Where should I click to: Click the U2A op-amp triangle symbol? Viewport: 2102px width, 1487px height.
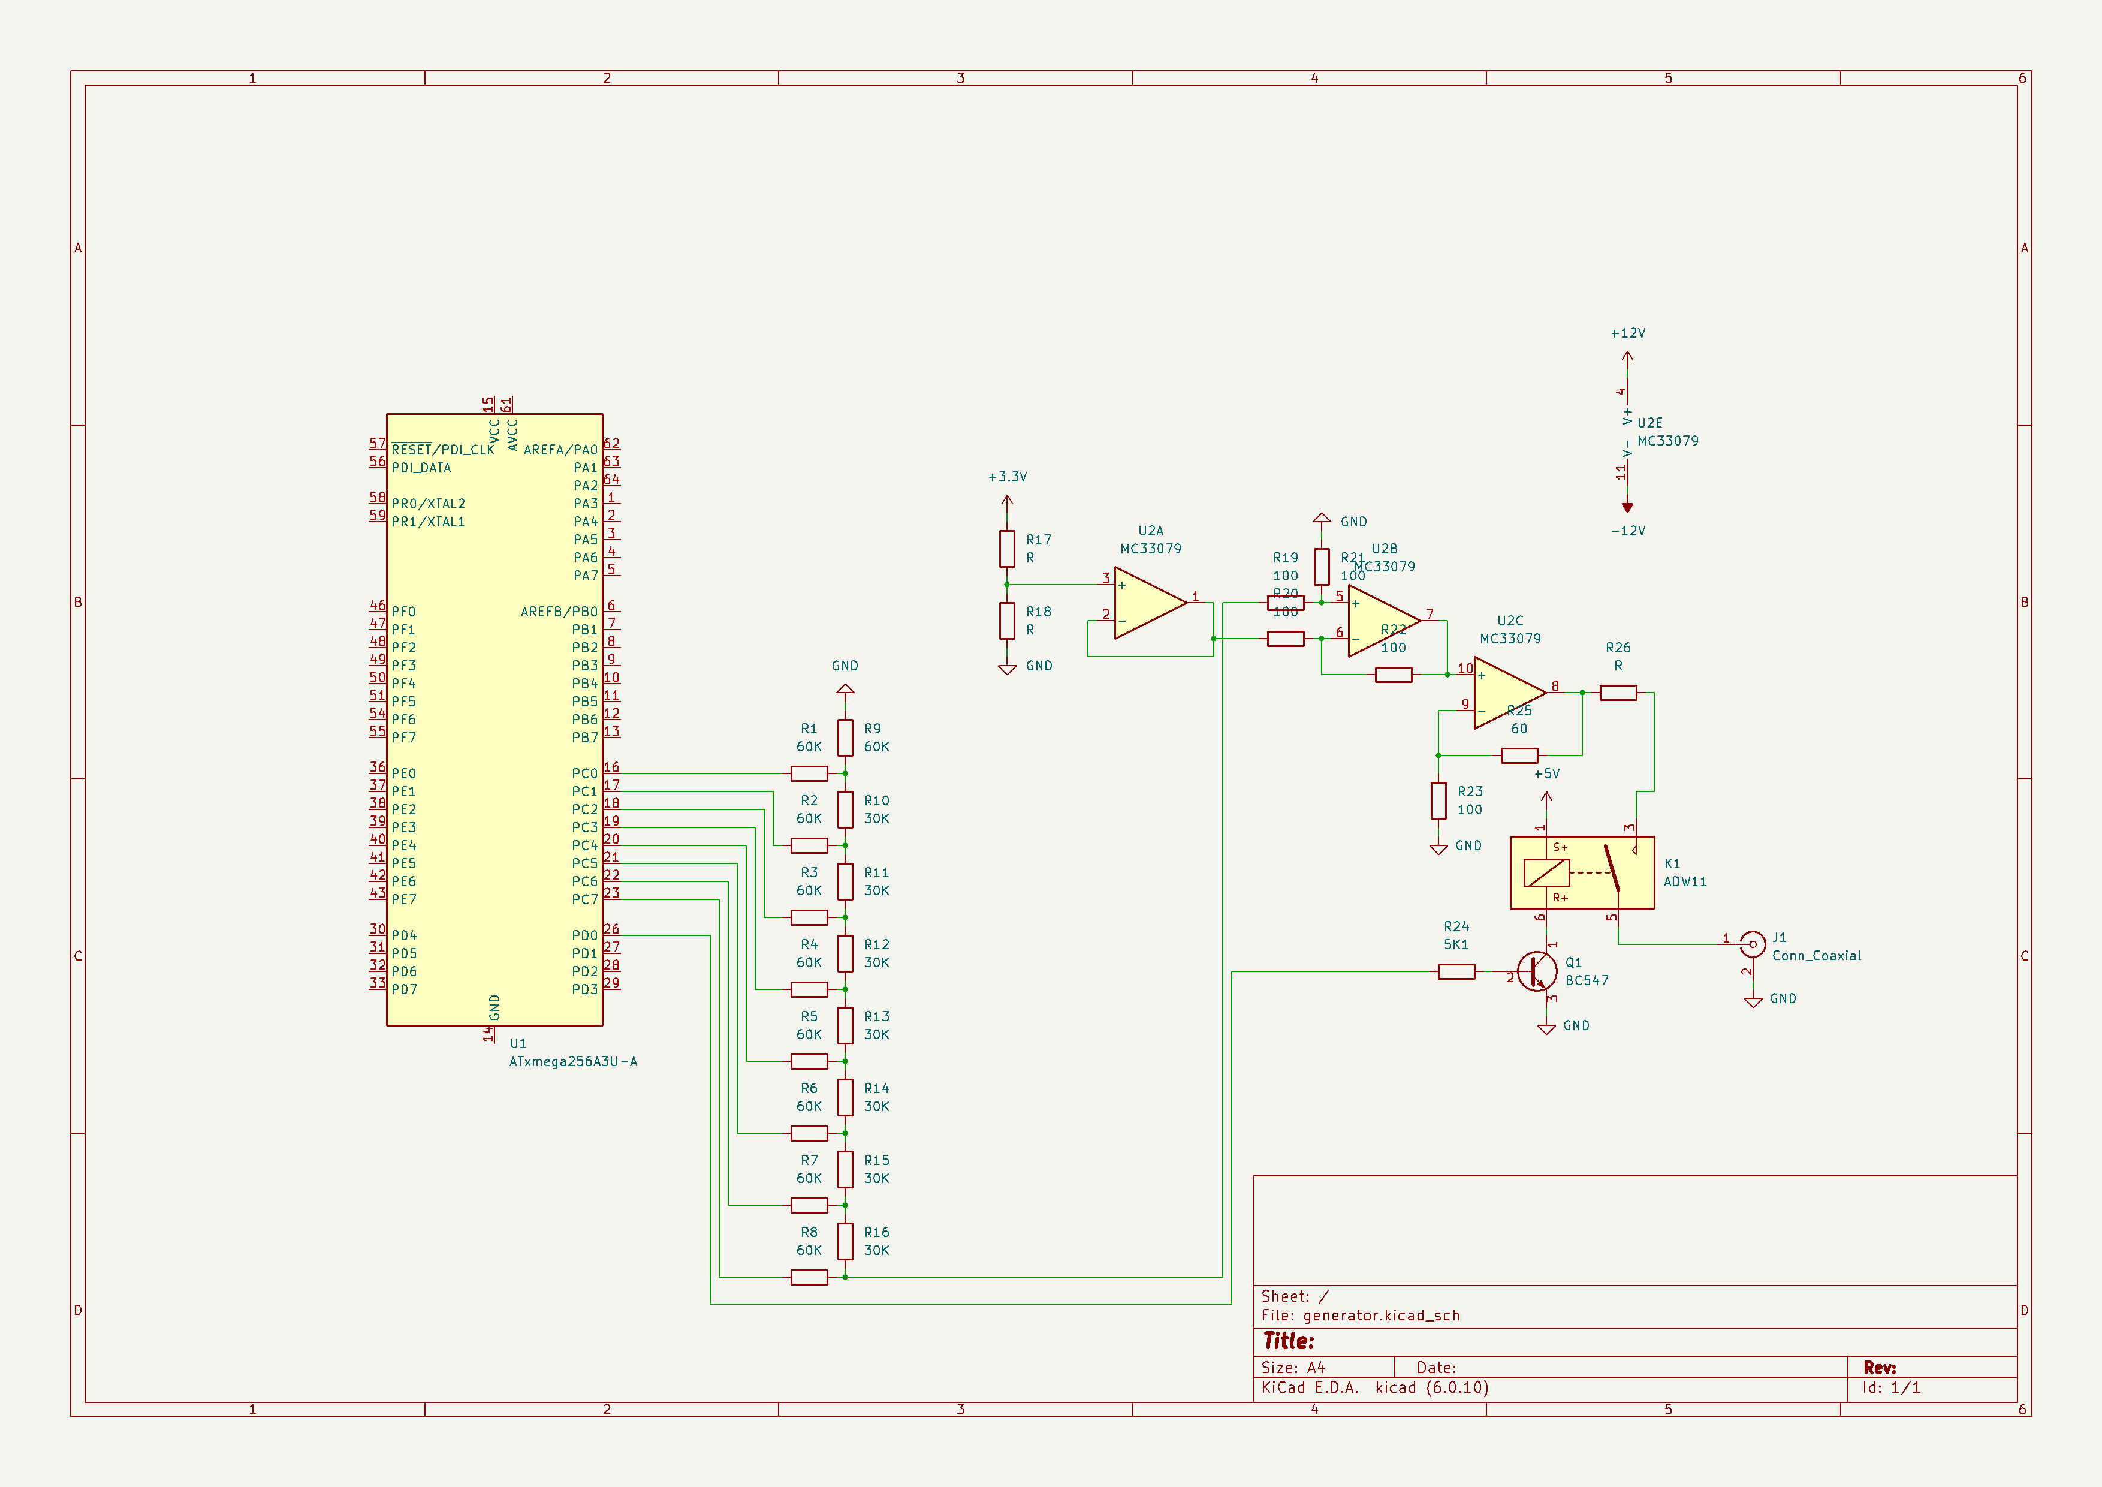1151,603
